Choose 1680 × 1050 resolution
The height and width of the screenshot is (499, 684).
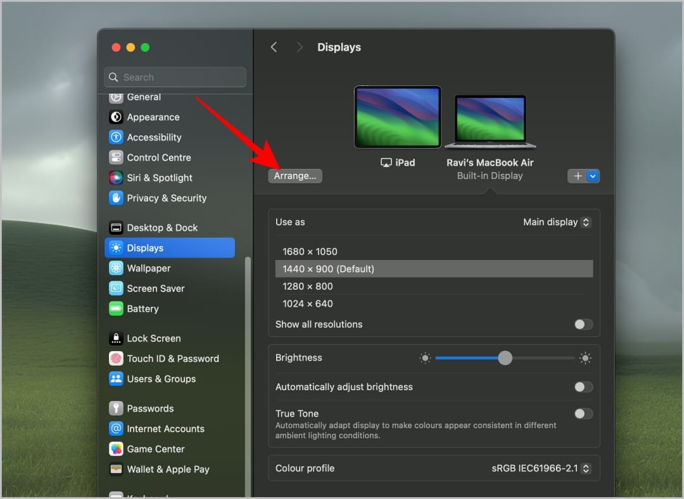pyautogui.click(x=434, y=251)
